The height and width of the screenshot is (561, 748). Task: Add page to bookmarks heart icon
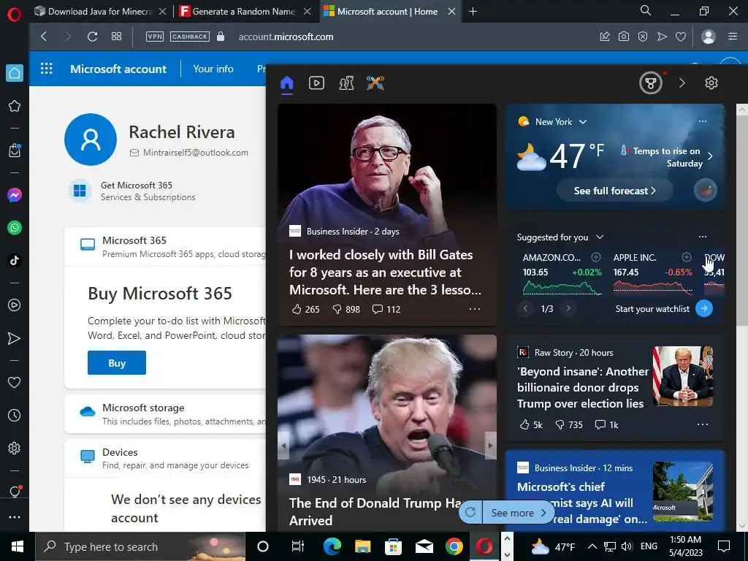pyautogui.click(x=681, y=37)
